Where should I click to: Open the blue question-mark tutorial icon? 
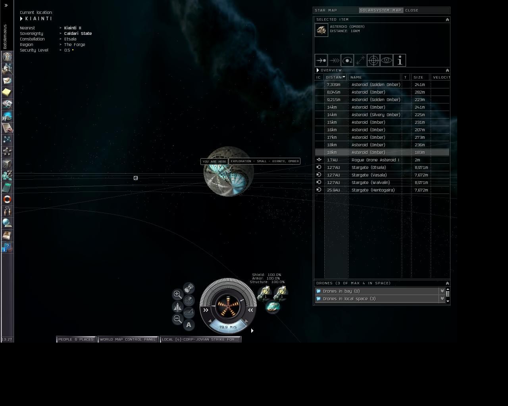(x=7, y=247)
